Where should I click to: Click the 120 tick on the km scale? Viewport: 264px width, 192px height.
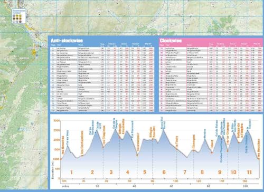[199, 181]
